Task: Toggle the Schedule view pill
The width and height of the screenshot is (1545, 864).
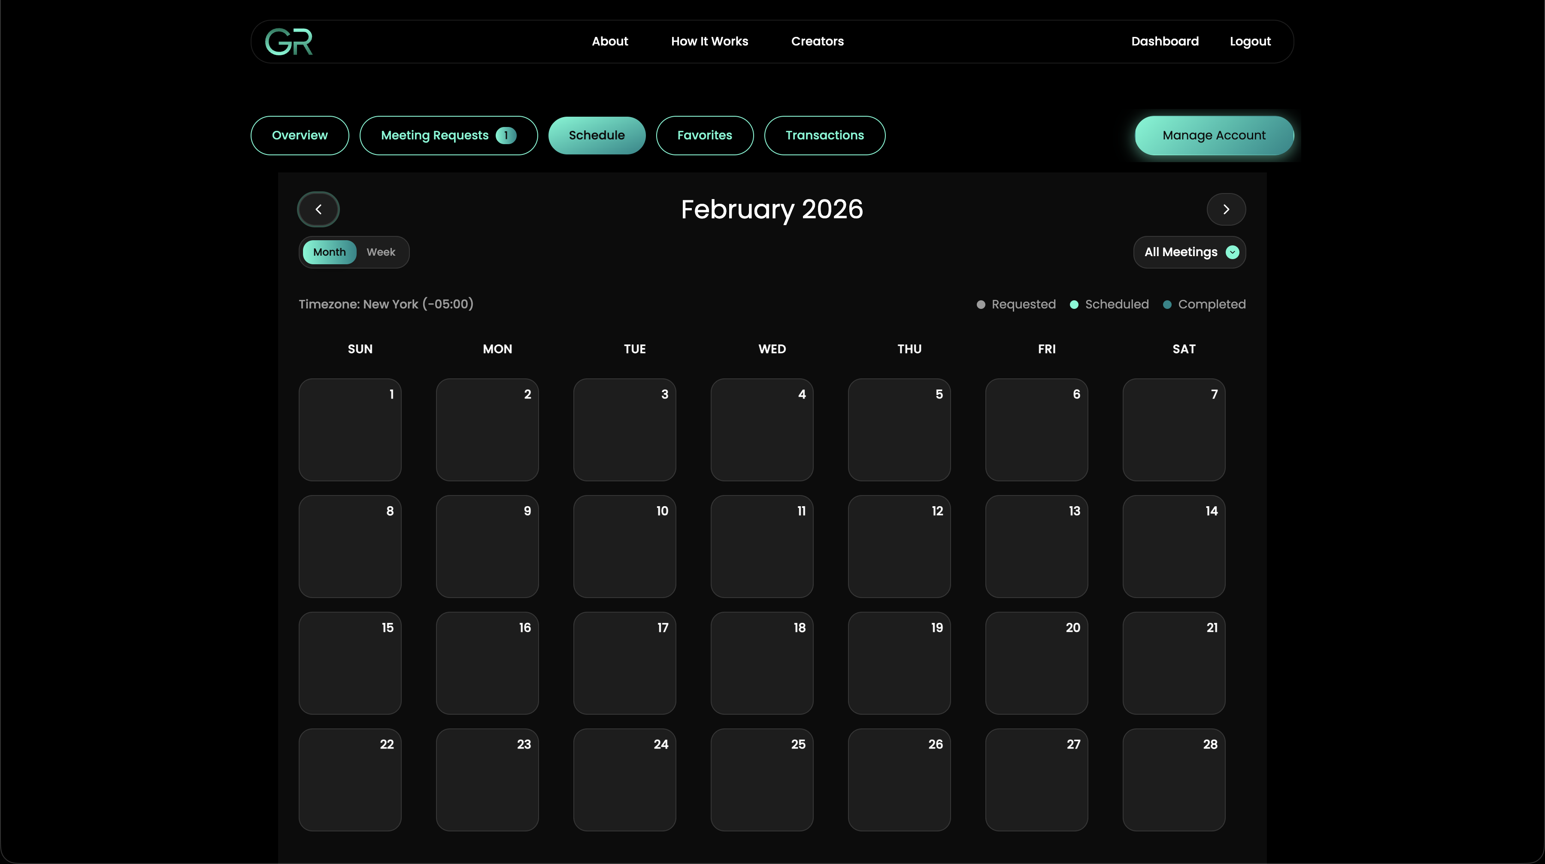Action: 597,135
